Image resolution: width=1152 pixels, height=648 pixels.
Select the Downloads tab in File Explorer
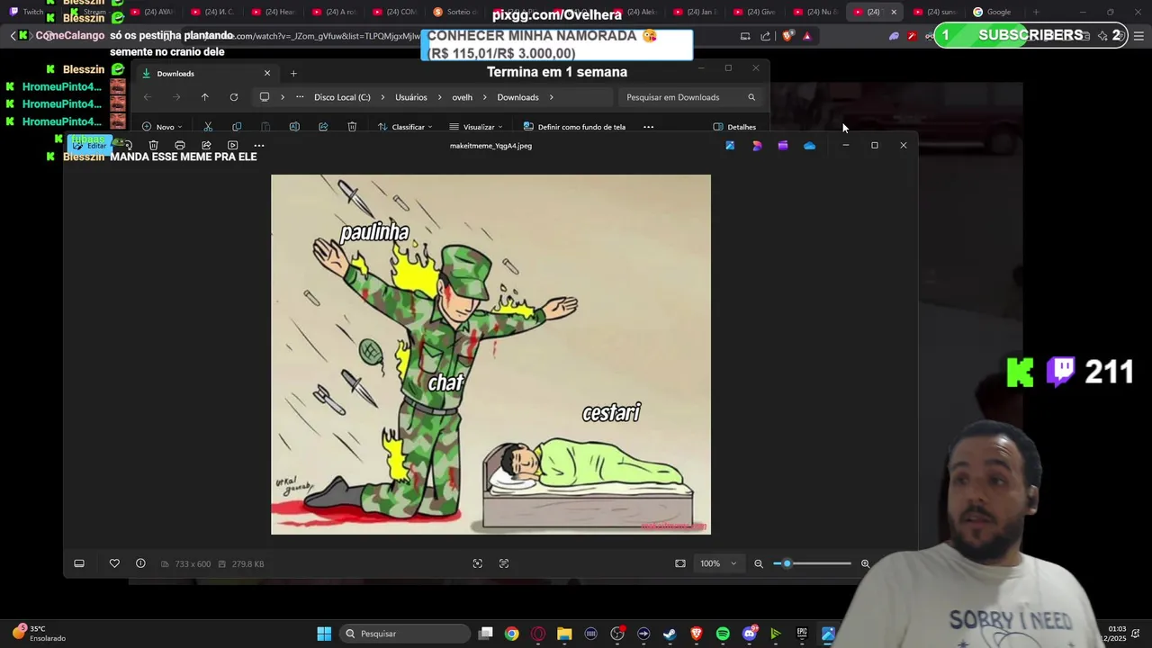(x=206, y=74)
